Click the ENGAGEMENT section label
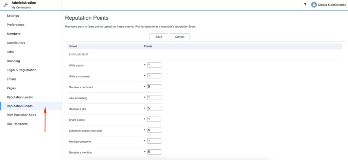348x160 pixels. [x=79, y=54]
